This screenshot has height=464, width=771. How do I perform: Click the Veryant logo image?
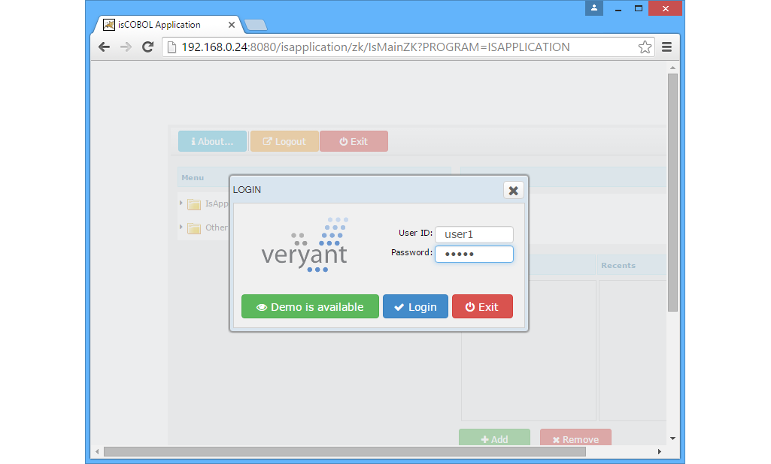coord(305,245)
